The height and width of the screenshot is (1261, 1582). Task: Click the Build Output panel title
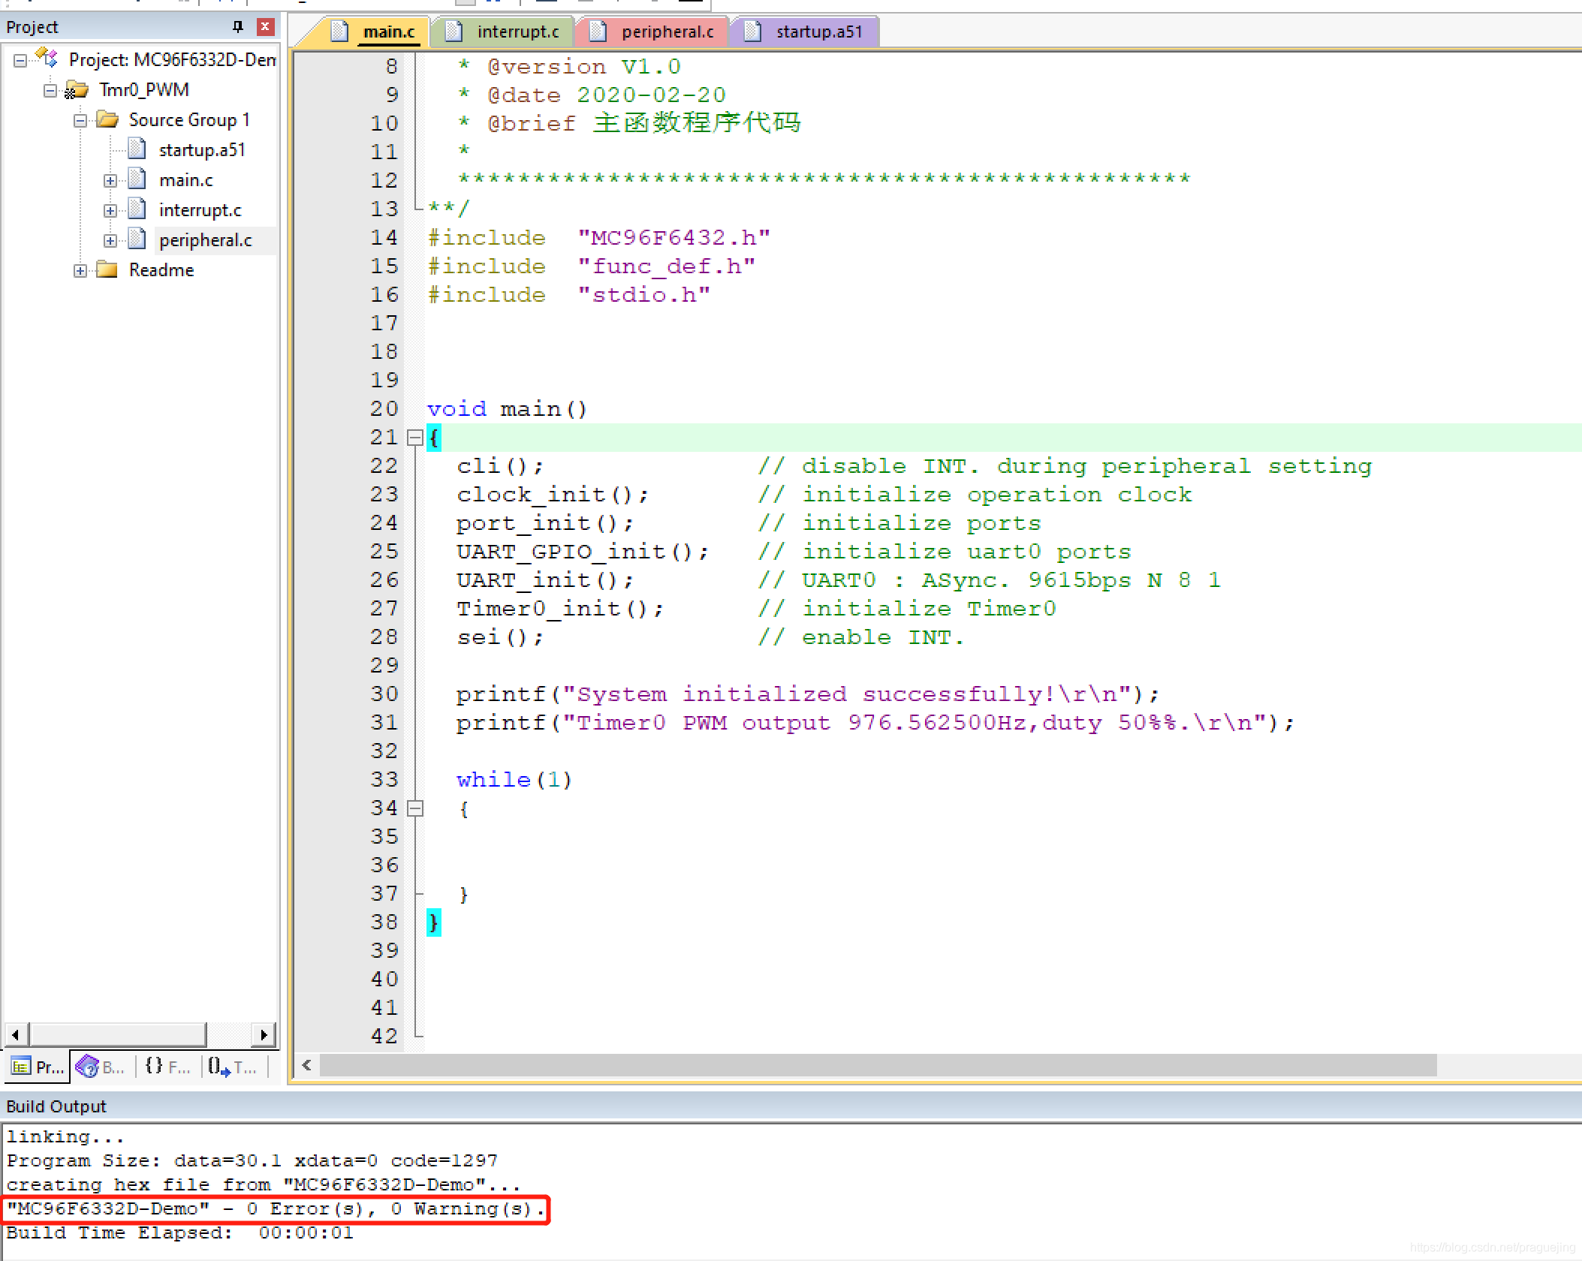point(56,1106)
